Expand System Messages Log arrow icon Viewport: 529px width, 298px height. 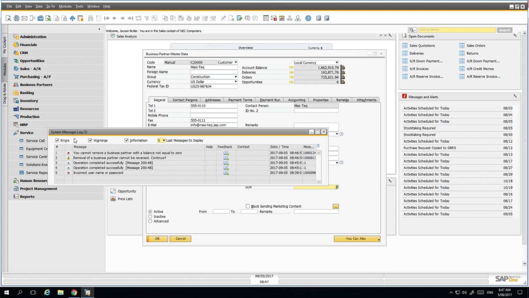tap(317, 146)
